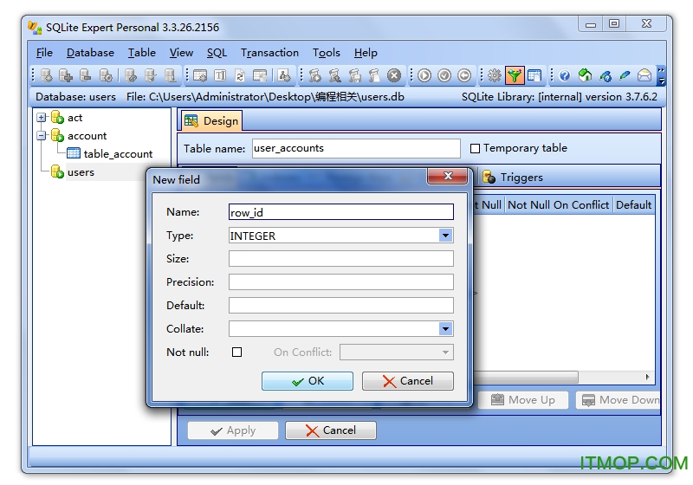
Task: Click the round play-arrow toolbar icon
Action: pyautogui.click(x=424, y=75)
